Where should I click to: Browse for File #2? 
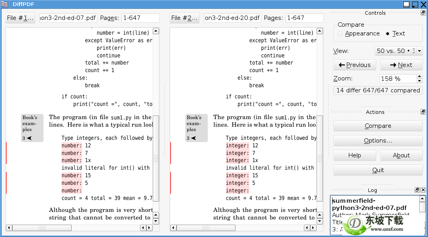coord(185,18)
